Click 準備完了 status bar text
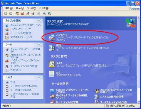 (x=6, y=106)
